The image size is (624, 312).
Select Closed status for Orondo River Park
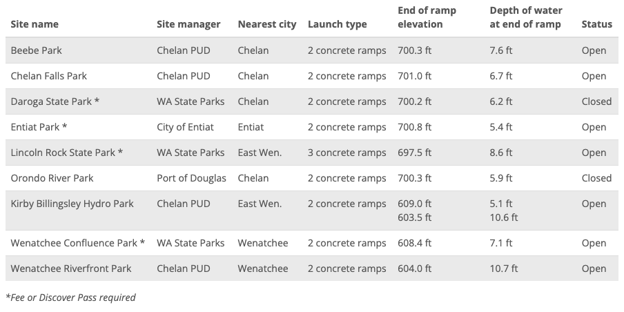[x=596, y=178]
